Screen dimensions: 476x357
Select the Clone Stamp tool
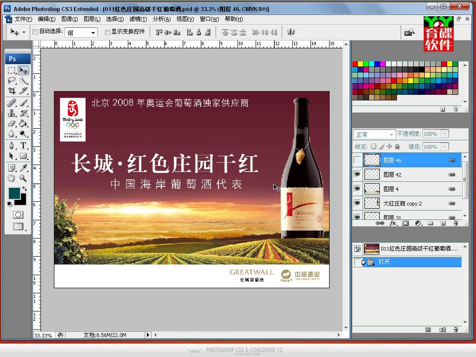(12, 113)
